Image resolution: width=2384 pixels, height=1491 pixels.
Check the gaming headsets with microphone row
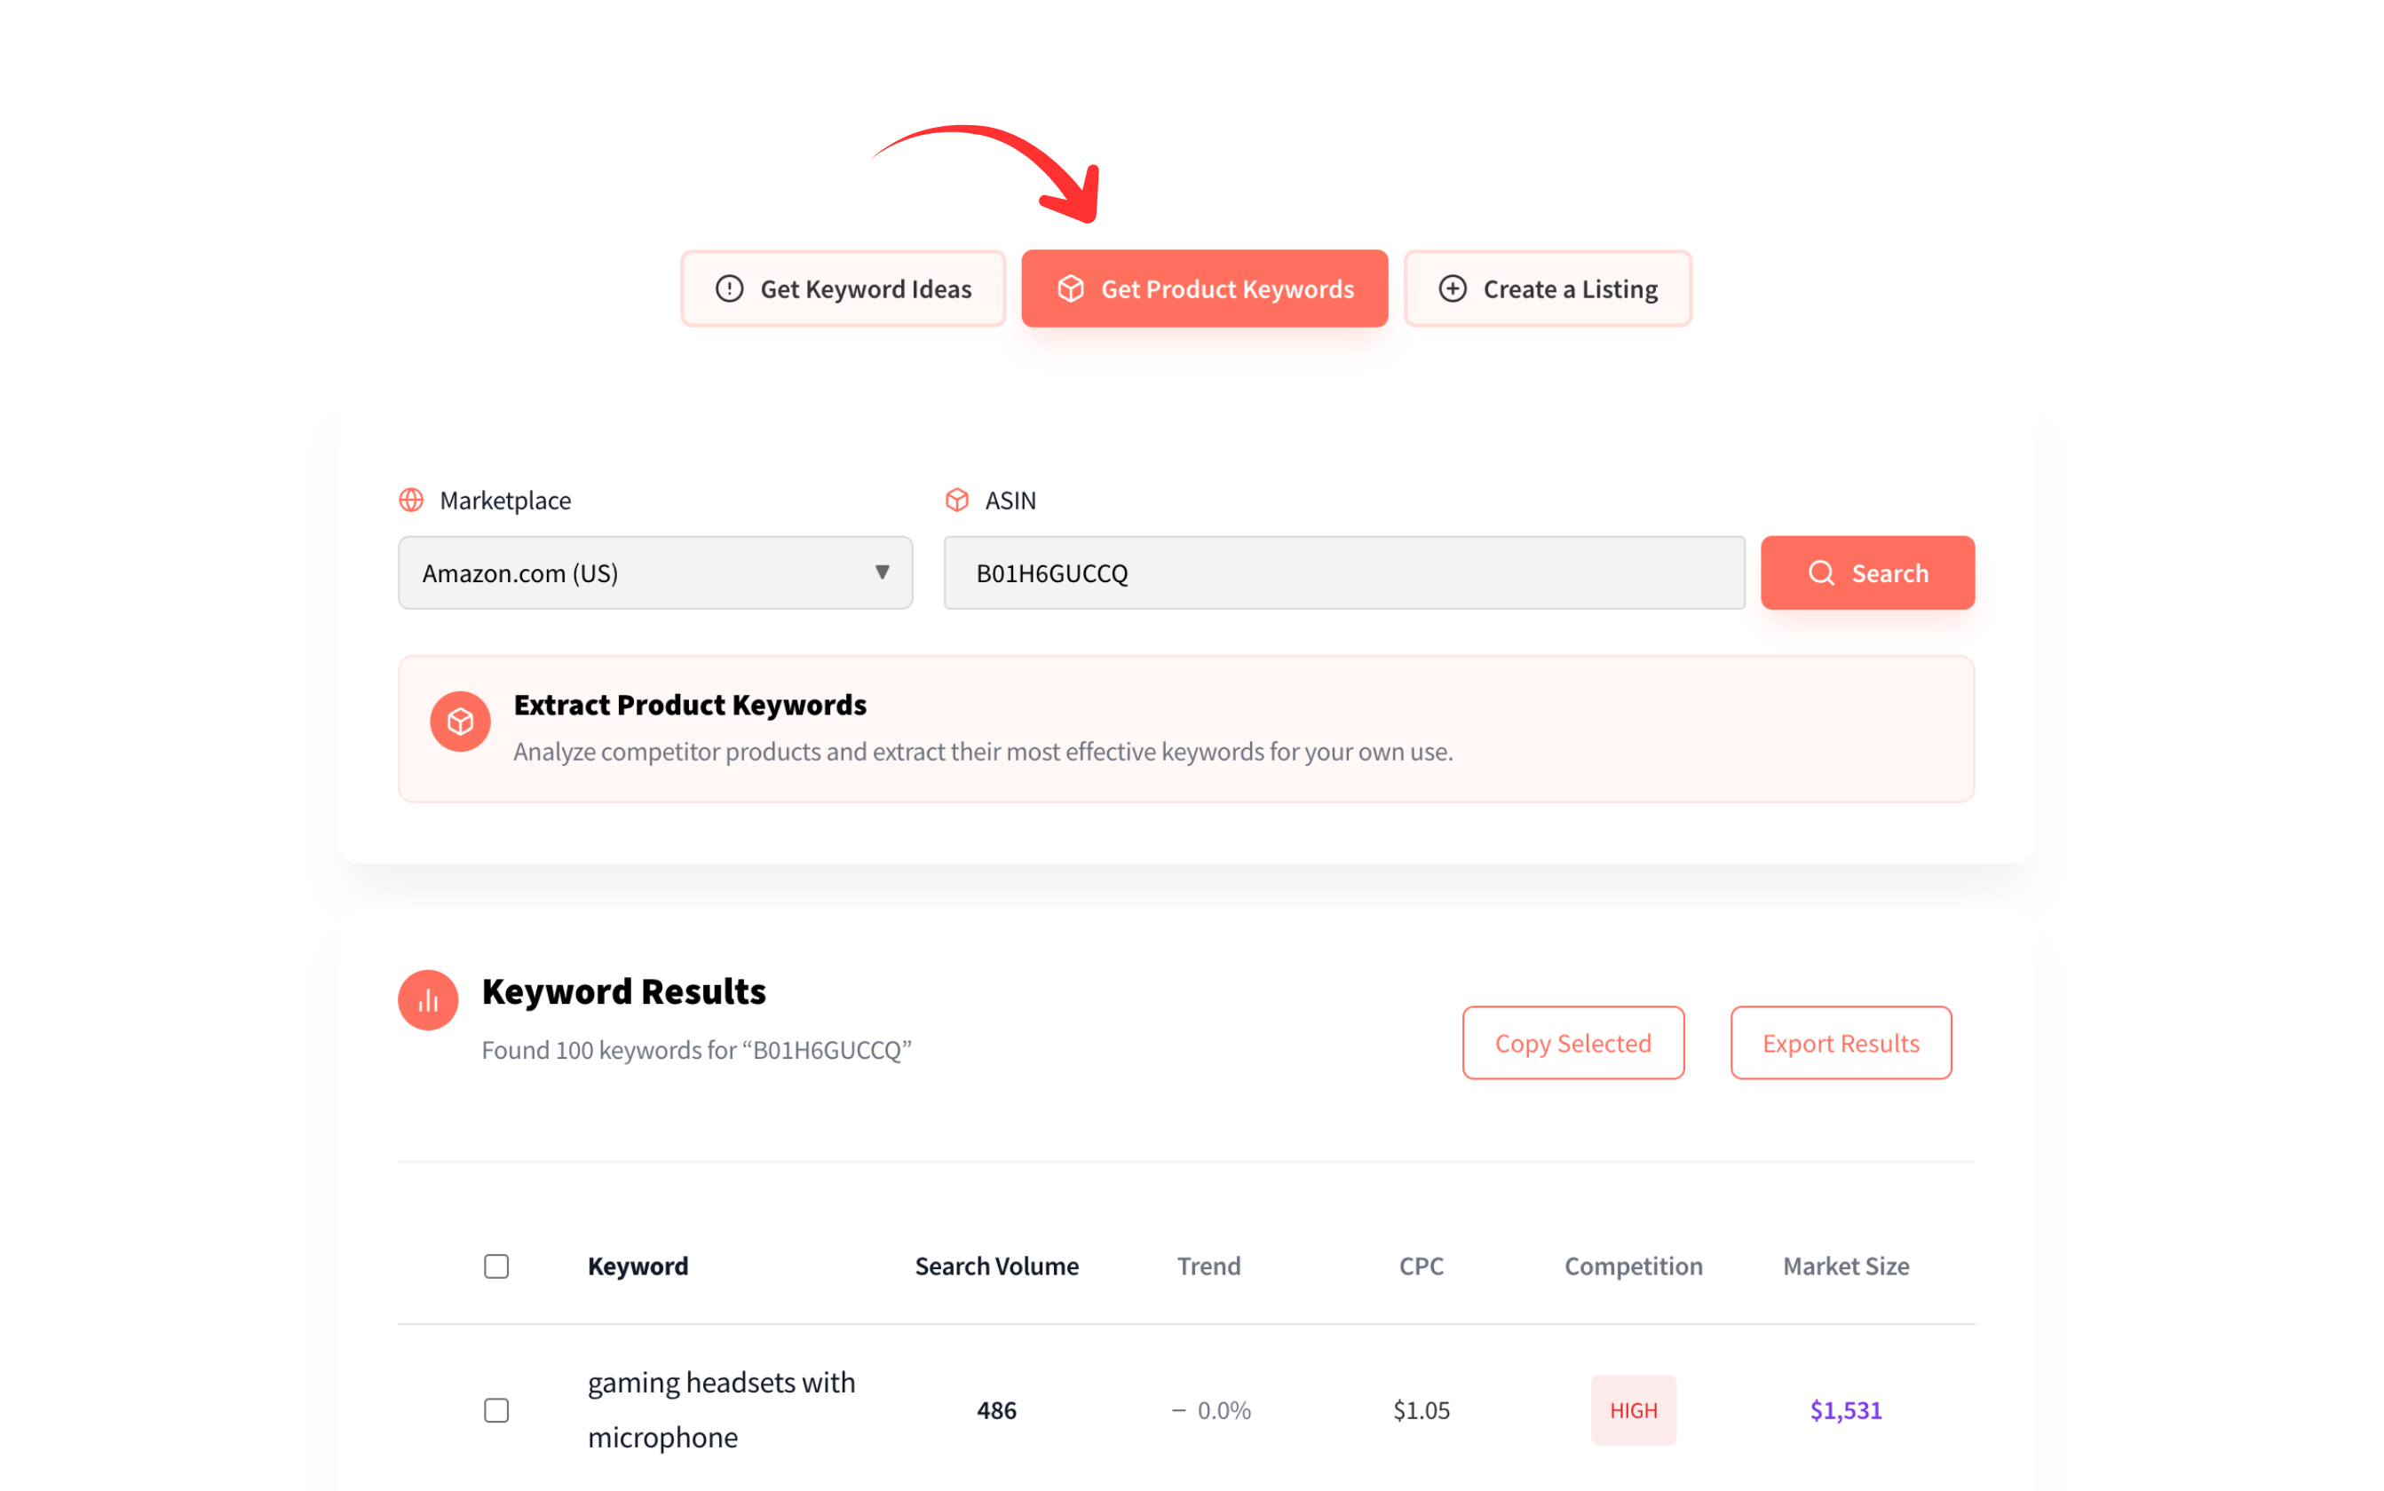pyautogui.click(x=496, y=1410)
